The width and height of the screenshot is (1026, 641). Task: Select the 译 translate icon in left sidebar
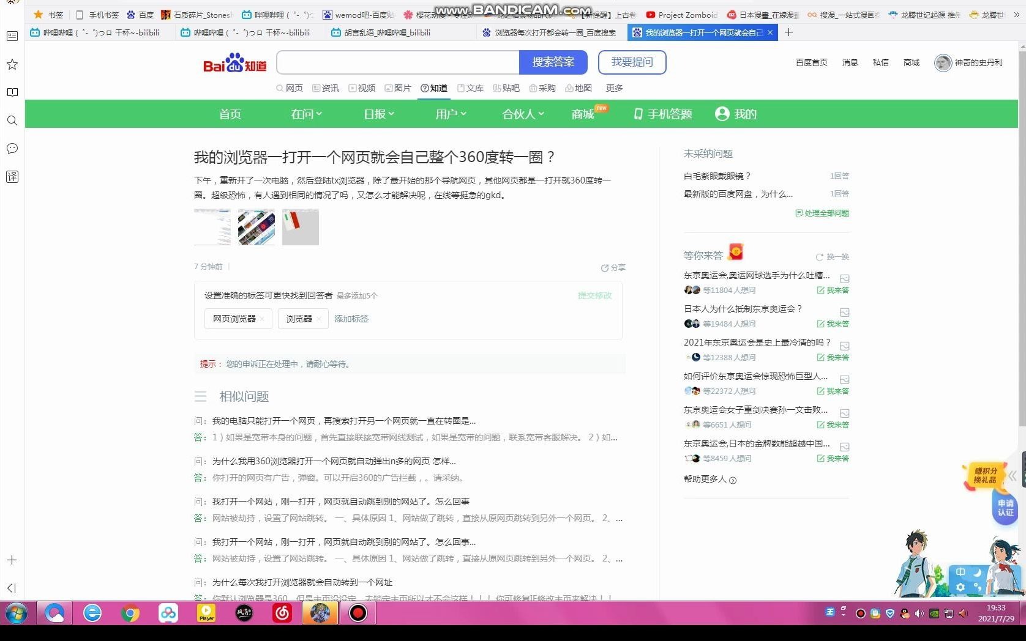12,177
